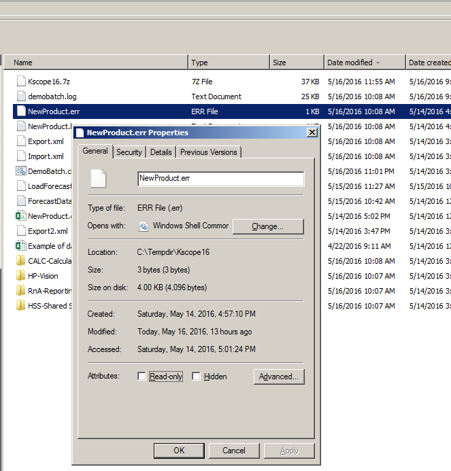Click the 5/14/2016 5:02 PM date

click(359, 216)
